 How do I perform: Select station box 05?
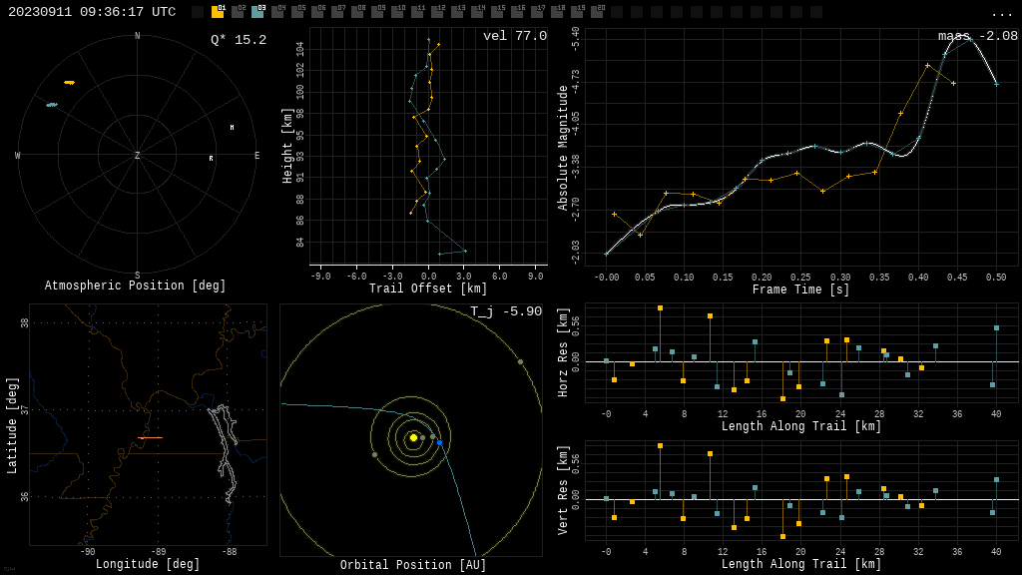(297, 12)
